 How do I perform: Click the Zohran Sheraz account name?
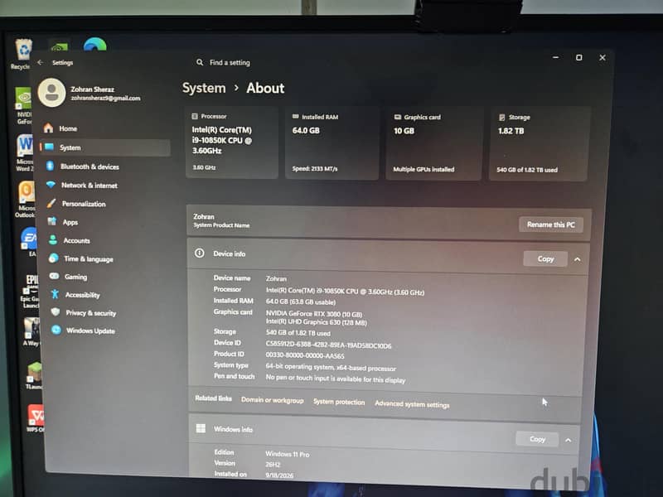[x=92, y=89]
